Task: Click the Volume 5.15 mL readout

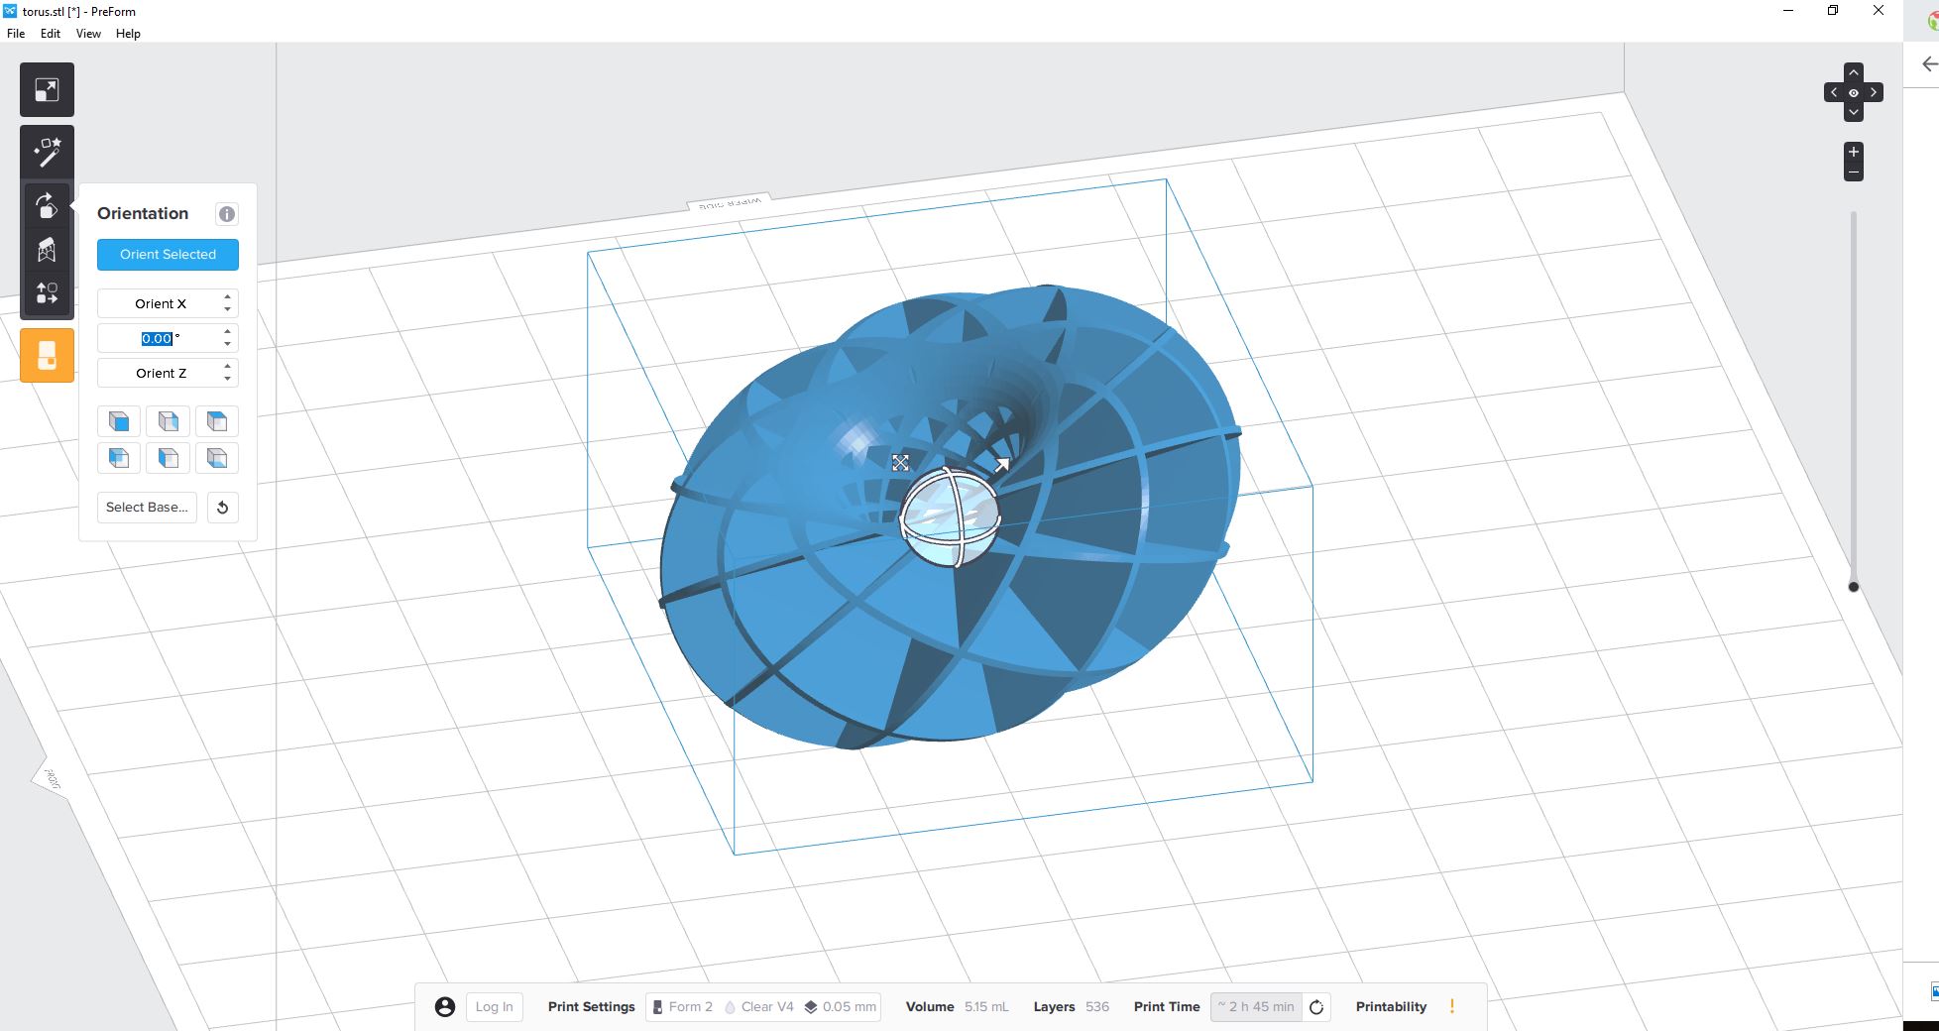Action: (957, 1007)
